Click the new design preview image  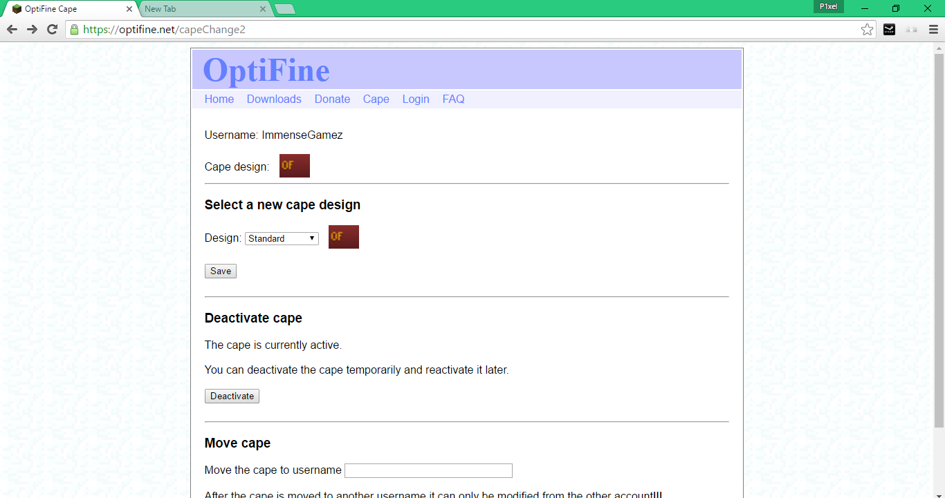[344, 237]
